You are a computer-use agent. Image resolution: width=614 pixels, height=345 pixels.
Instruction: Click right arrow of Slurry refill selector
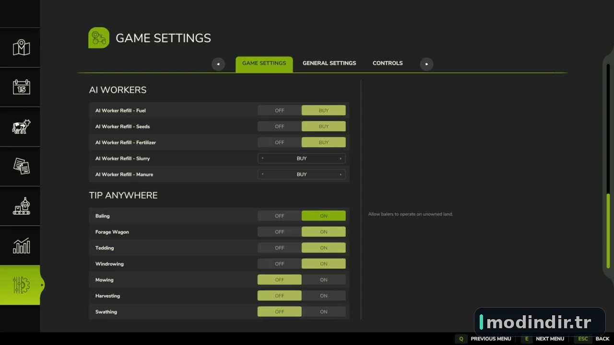(341, 159)
